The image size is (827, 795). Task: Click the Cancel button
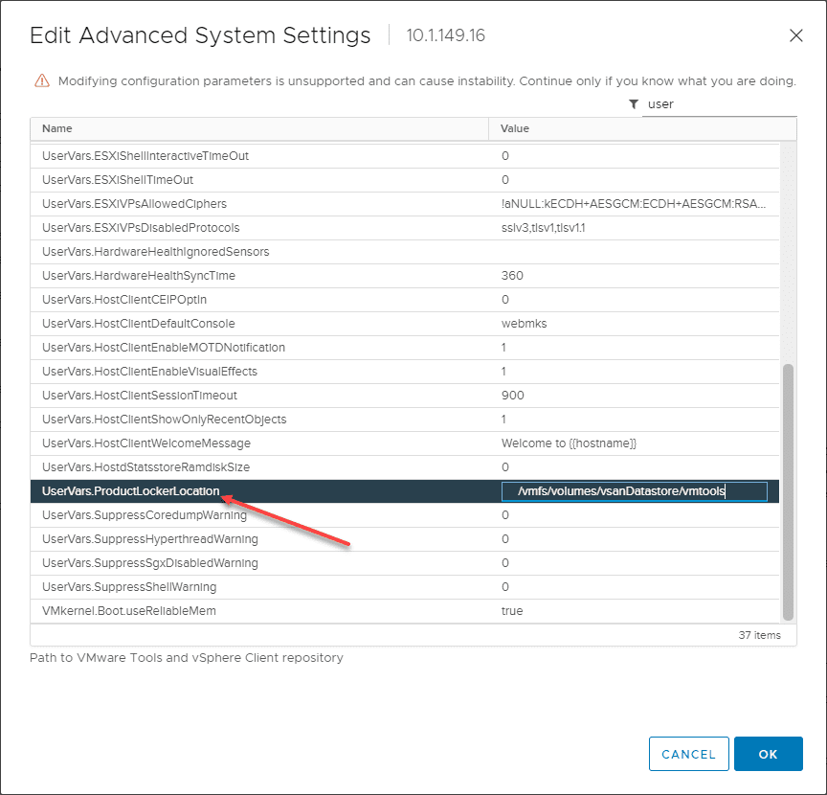coord(688,754)
